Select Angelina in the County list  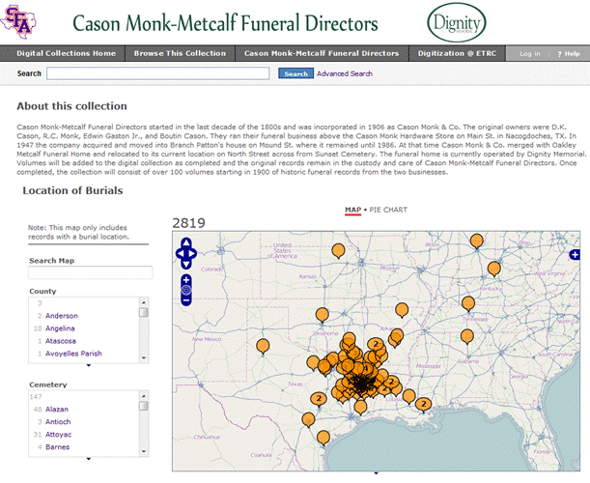tap(63, 328)
